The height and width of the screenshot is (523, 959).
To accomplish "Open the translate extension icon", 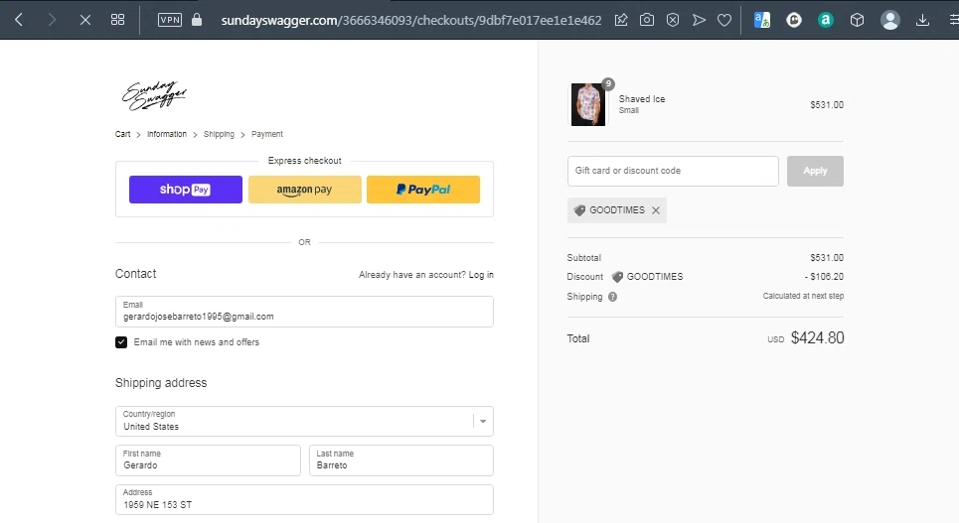I will coord(762,20).
